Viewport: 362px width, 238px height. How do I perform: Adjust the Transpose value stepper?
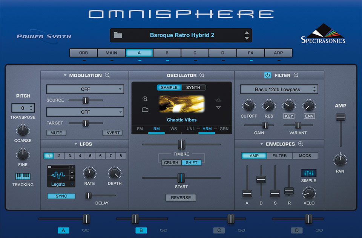point(31,108)
